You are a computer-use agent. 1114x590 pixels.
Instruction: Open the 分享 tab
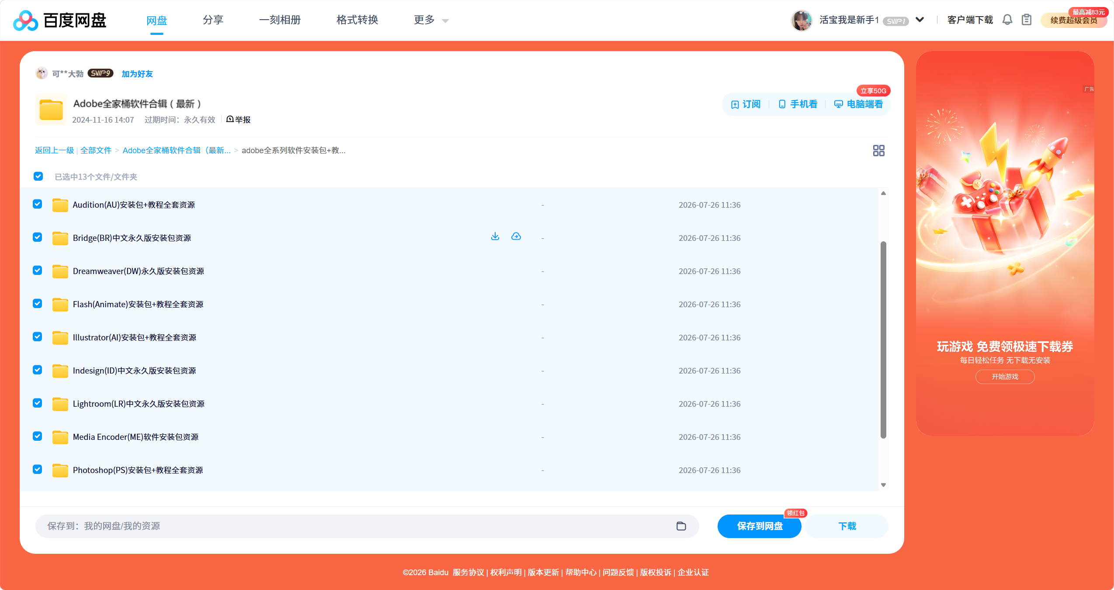pyautogui.click(x=213, y=20)
